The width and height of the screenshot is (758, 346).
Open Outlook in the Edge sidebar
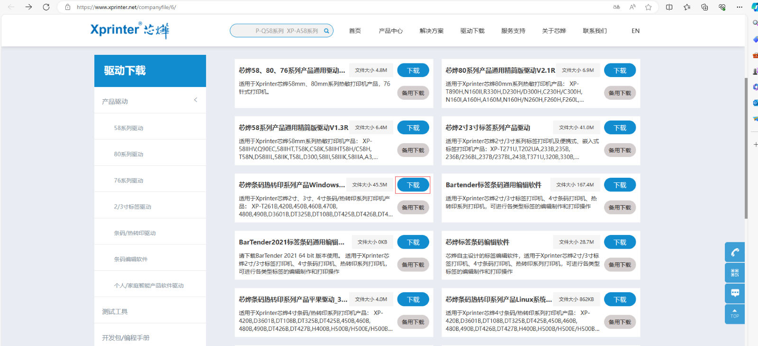click(755, 103)
